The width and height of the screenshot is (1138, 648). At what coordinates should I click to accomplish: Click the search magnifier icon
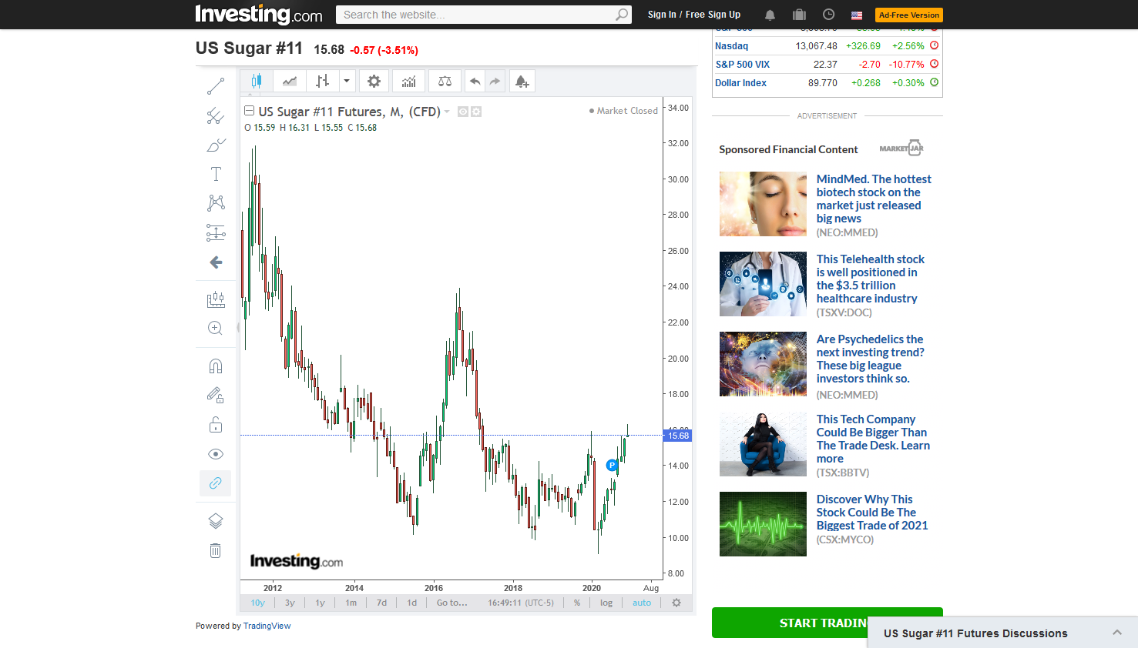tap(622, 15)
